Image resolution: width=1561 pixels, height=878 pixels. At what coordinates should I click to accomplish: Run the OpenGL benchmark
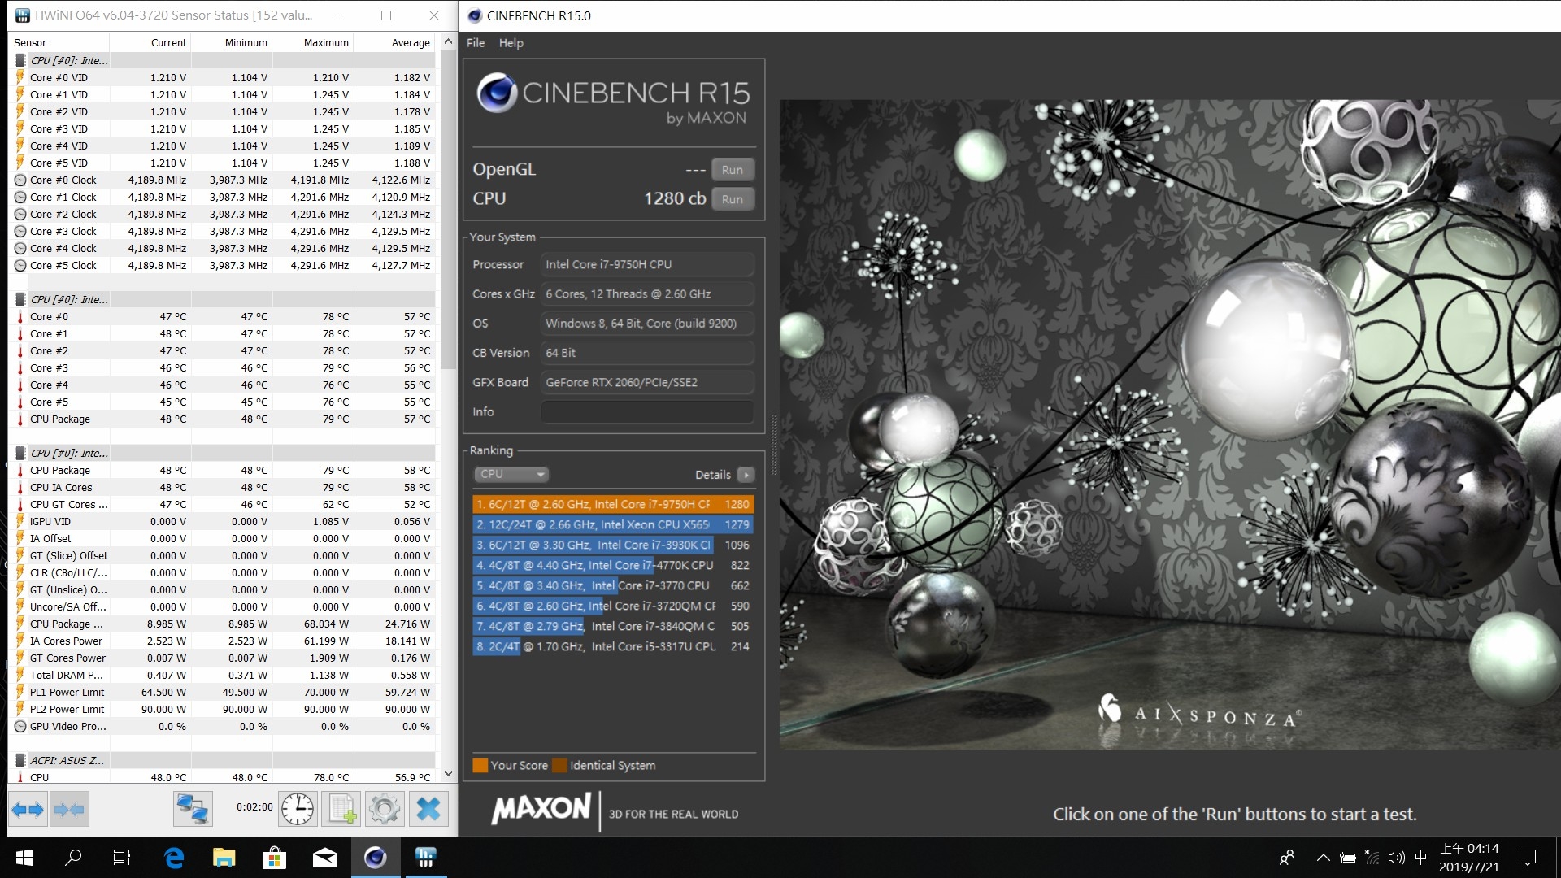tap(733, 170)
